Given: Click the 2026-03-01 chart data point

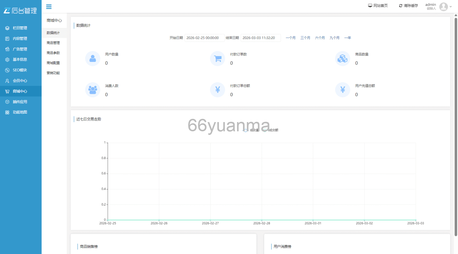Looking at the screenshot, I should click(x=313, y=220).
